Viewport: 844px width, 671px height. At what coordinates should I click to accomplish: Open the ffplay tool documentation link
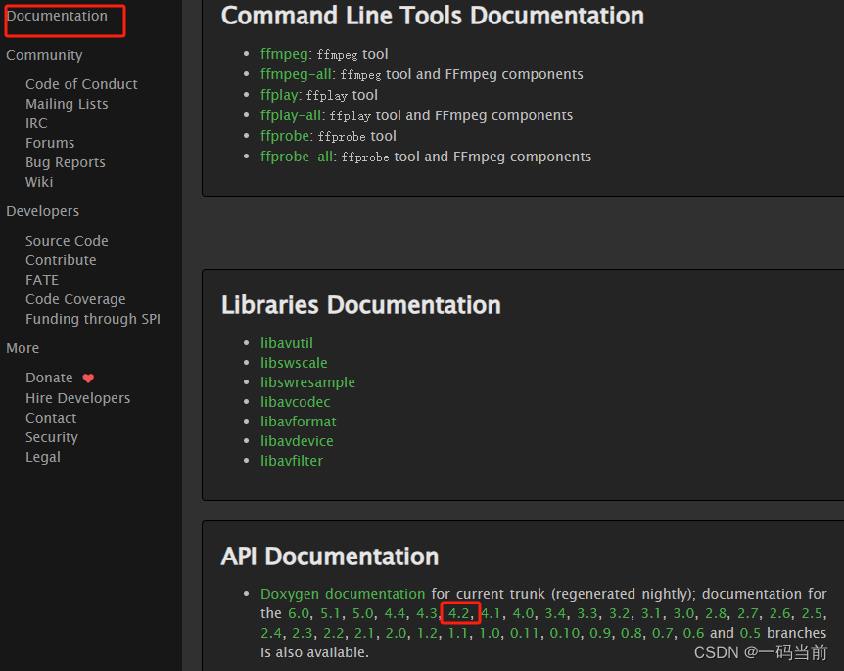tap(279, 95)
